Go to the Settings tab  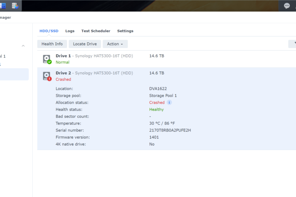click(125, 31)
